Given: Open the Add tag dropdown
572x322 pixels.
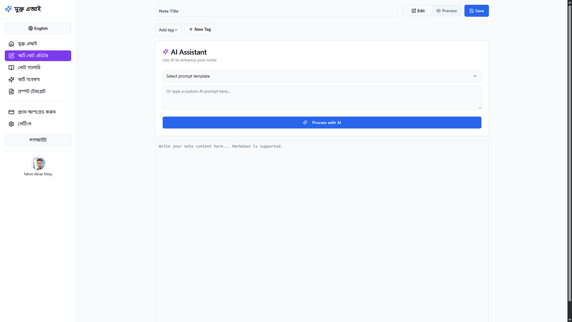Looking at the screenshot, I should (168, 30).
